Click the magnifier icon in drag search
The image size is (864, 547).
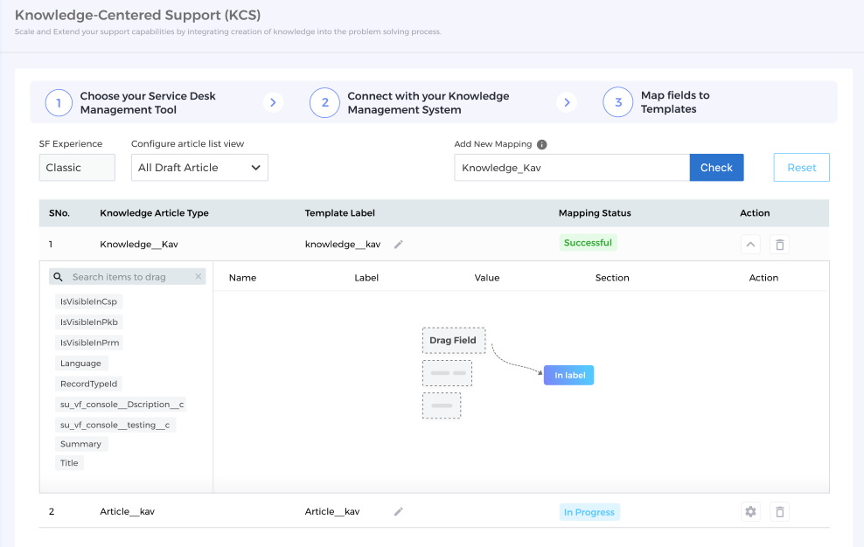tap(59, 277)
